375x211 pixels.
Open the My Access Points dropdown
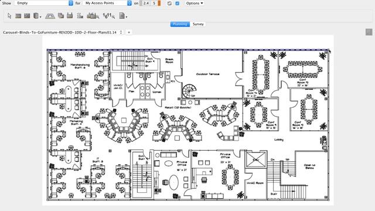click(x=107, y=3)
